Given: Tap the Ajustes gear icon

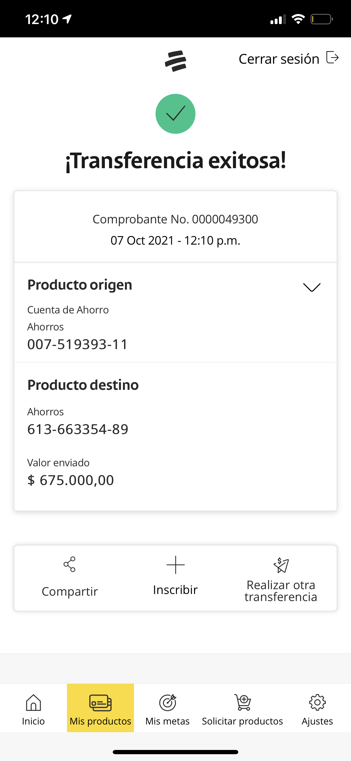Looking at the screenshot, I should pos(317,702).
